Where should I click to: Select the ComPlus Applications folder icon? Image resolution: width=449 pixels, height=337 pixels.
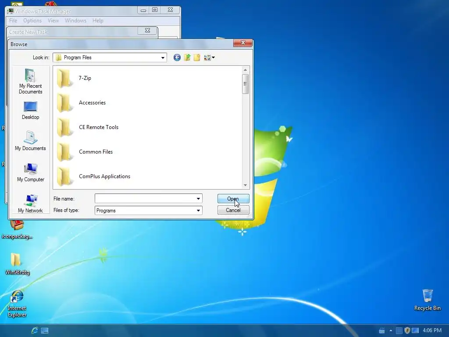[64, 176]
